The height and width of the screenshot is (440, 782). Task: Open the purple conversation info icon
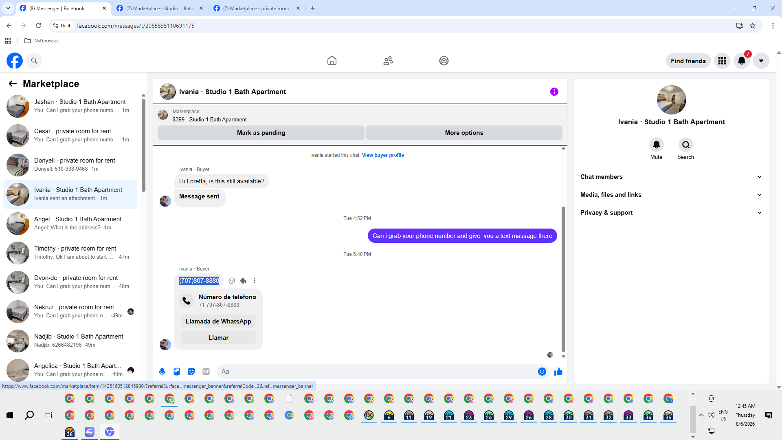(x=554, y=92)
